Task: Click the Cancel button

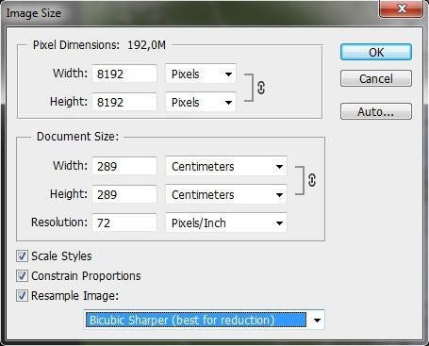Action: (x=376, y=78)
